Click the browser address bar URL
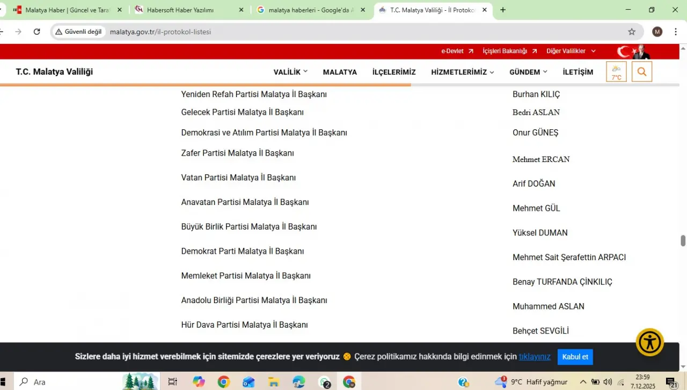 click(x=160, y=32)
